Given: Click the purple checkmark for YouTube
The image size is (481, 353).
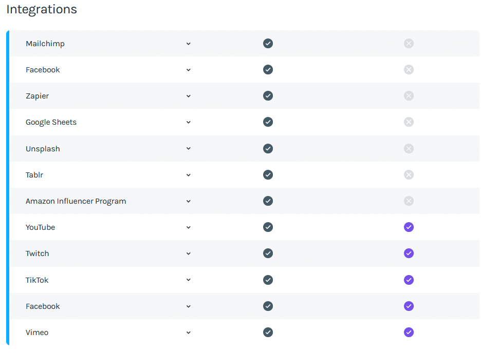Looking at the screenshot, I should 409,227.
